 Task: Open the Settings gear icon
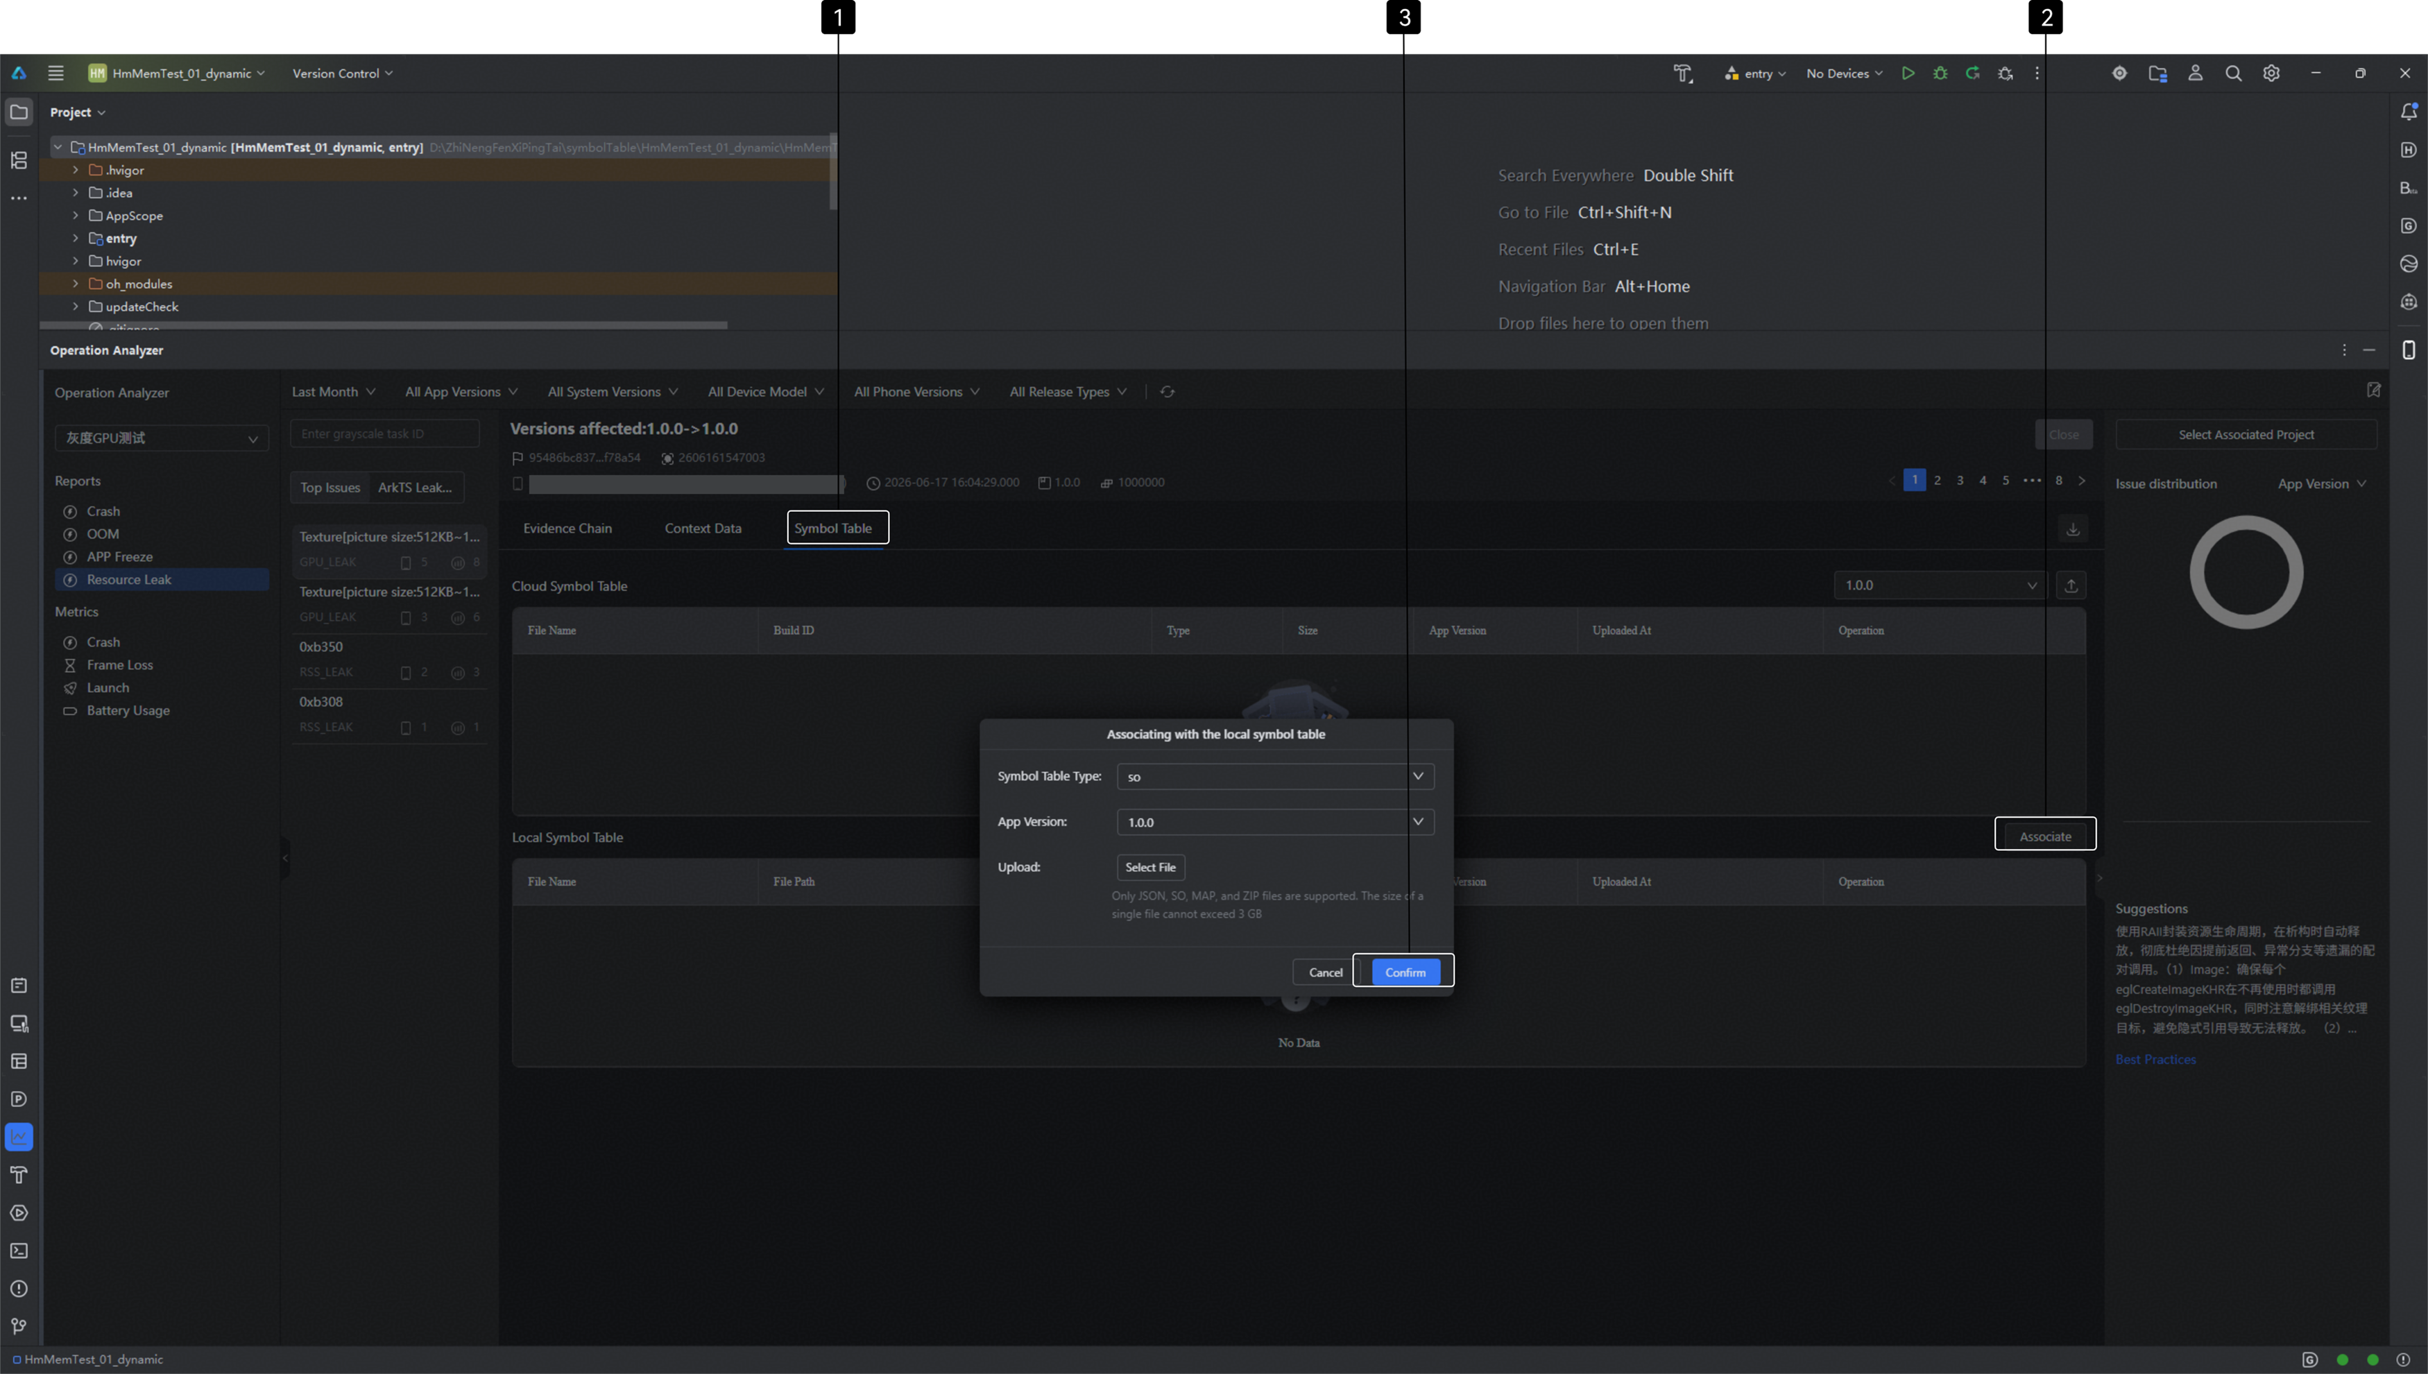tap(2271, 74)
